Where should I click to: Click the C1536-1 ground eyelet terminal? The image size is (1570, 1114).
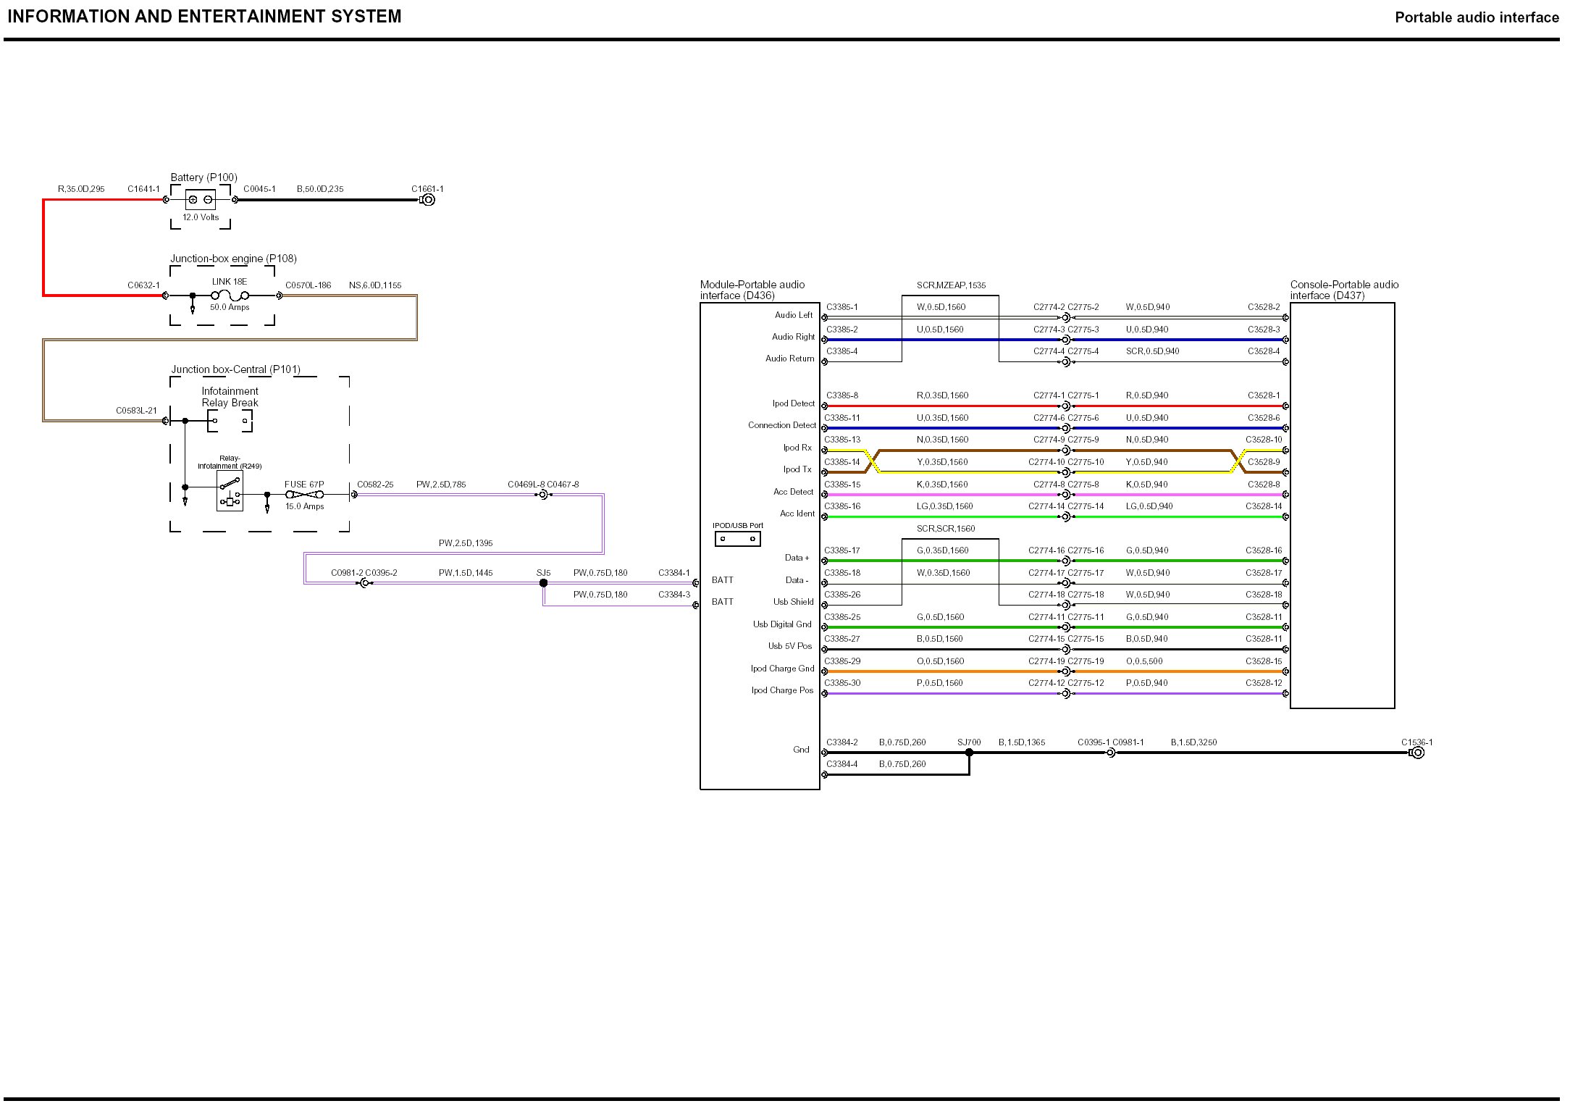(1418, 753)
